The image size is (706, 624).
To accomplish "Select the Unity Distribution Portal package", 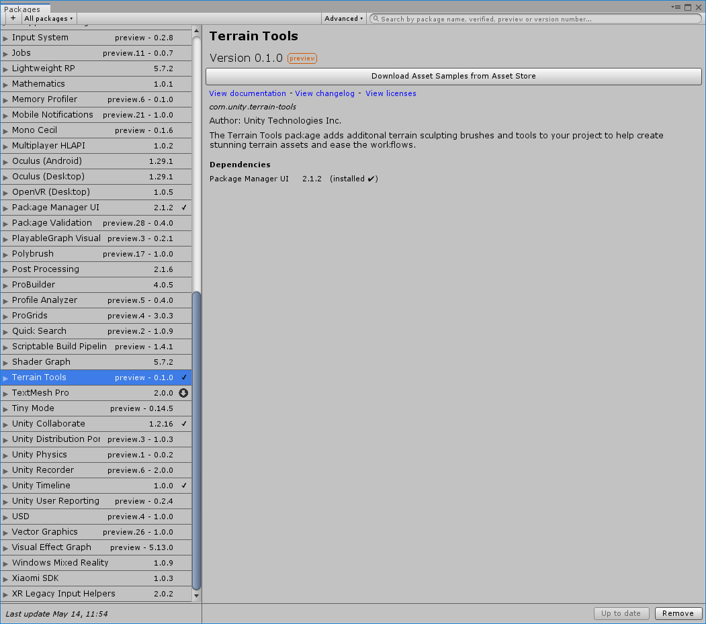I will (96, 439).
